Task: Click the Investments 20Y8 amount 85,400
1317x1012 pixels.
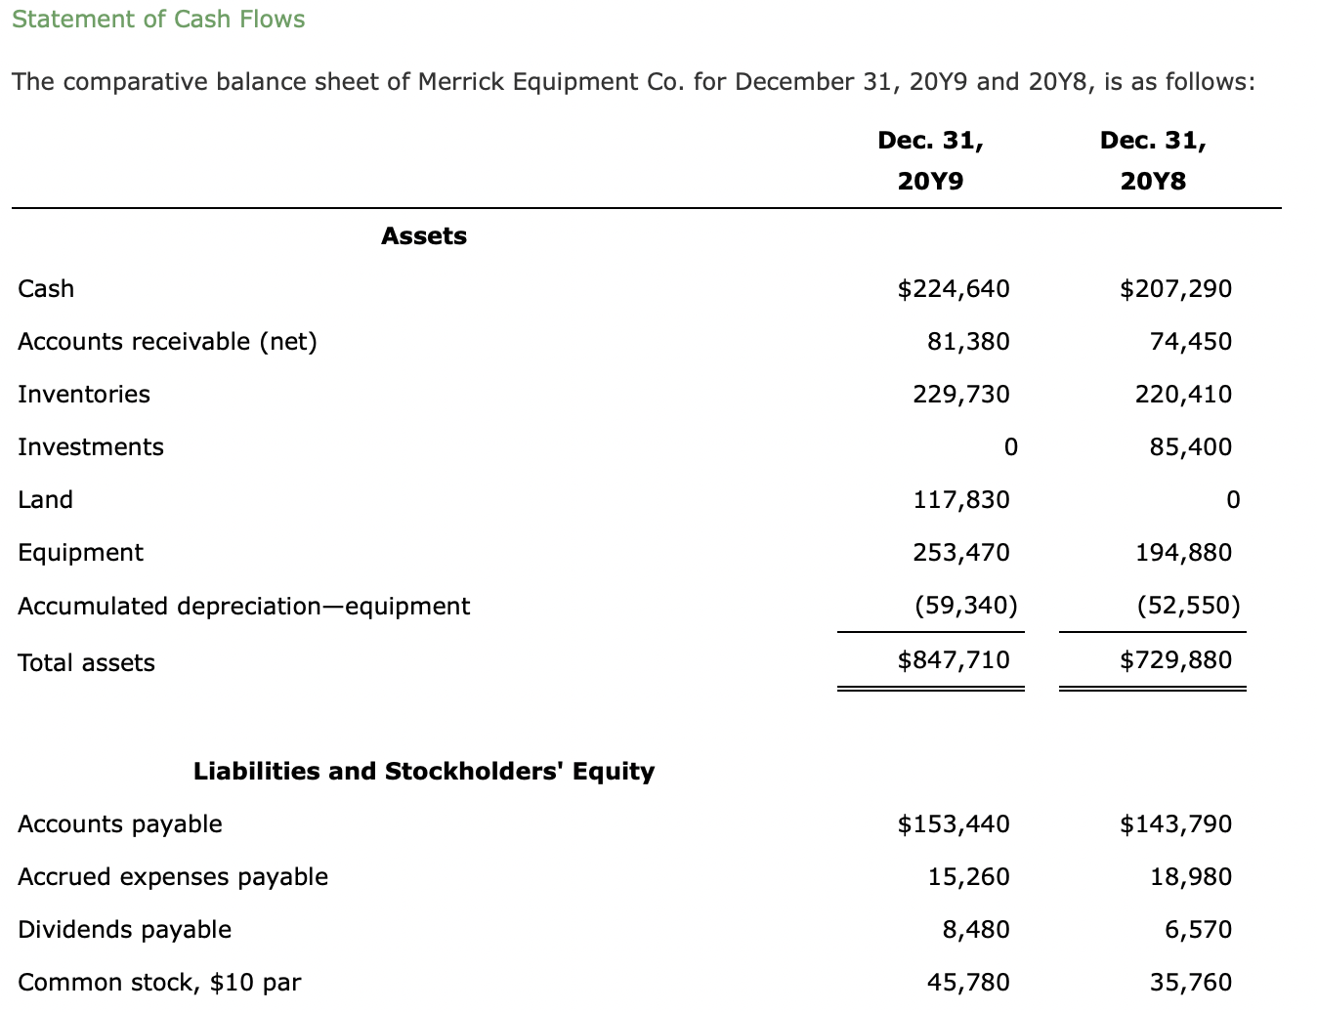Action: [x=1191, y=446]
